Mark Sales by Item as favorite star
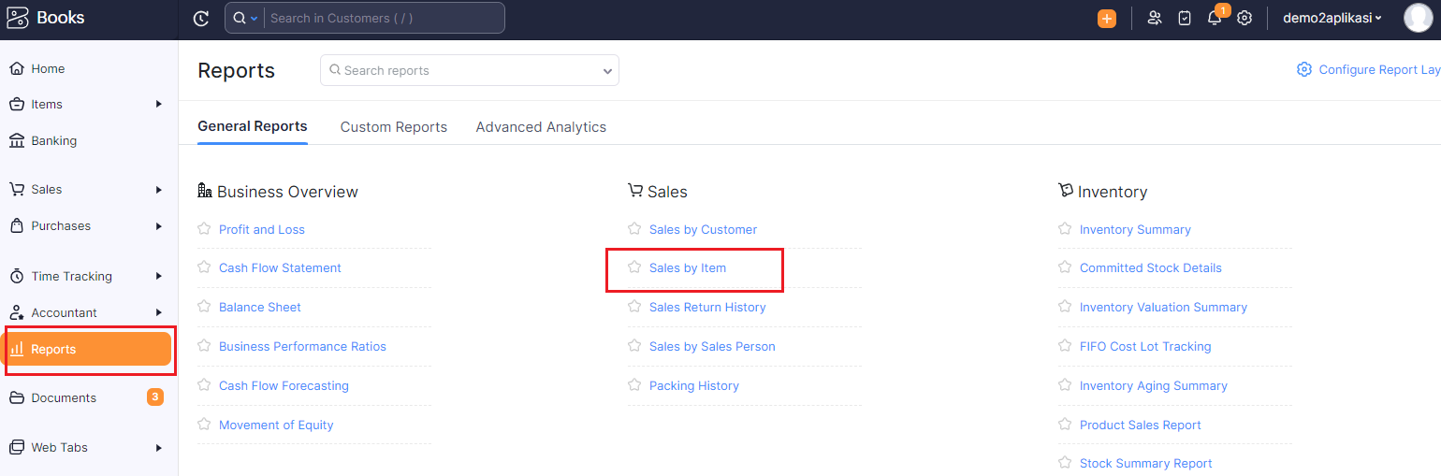The width and height of the screenshot is (1441, 476). pos(634,267)
